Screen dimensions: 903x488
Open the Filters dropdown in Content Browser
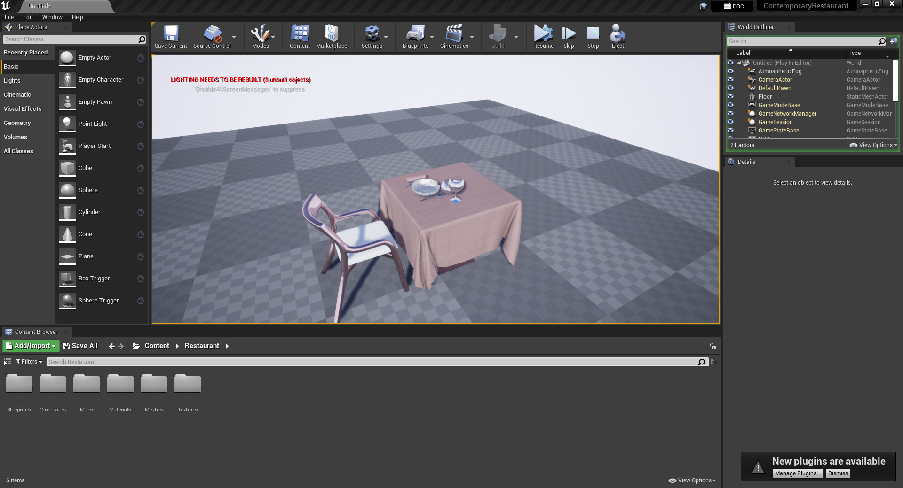point(28,361)
